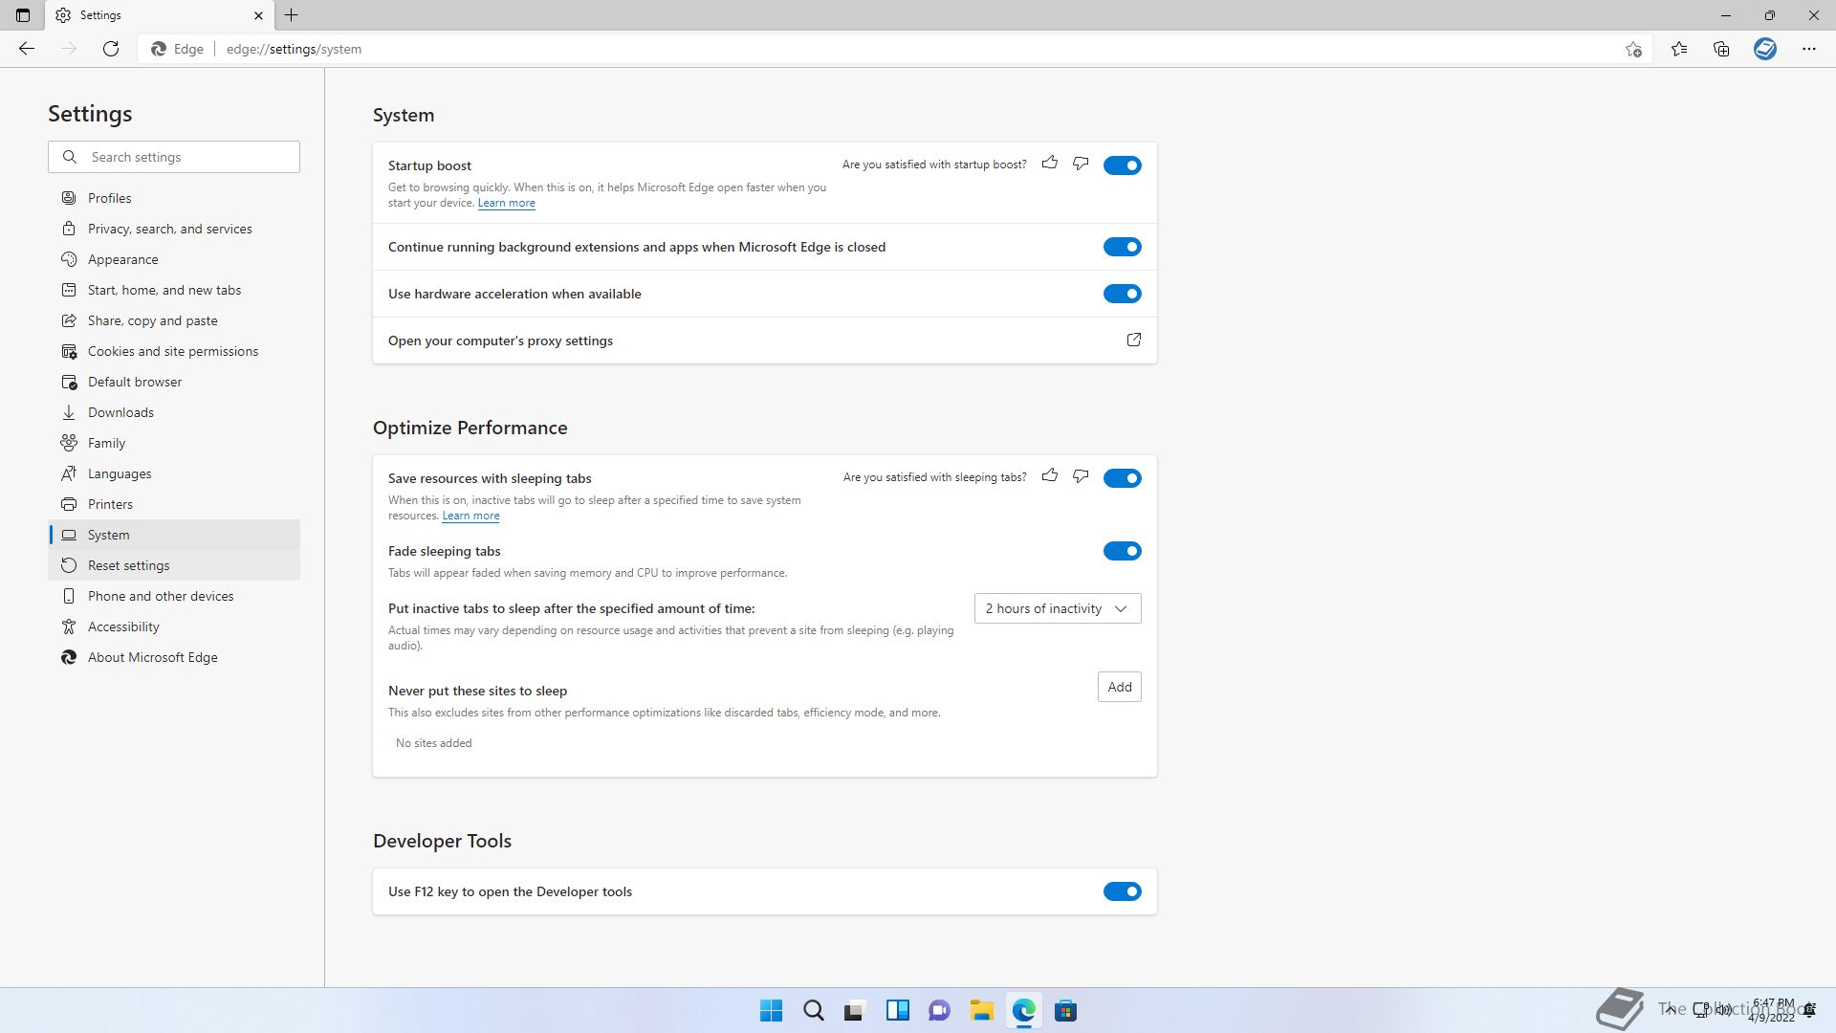Click Open your computer's proxy settings
Viewport: 1836px width, 1033px height.
(764, 341)
